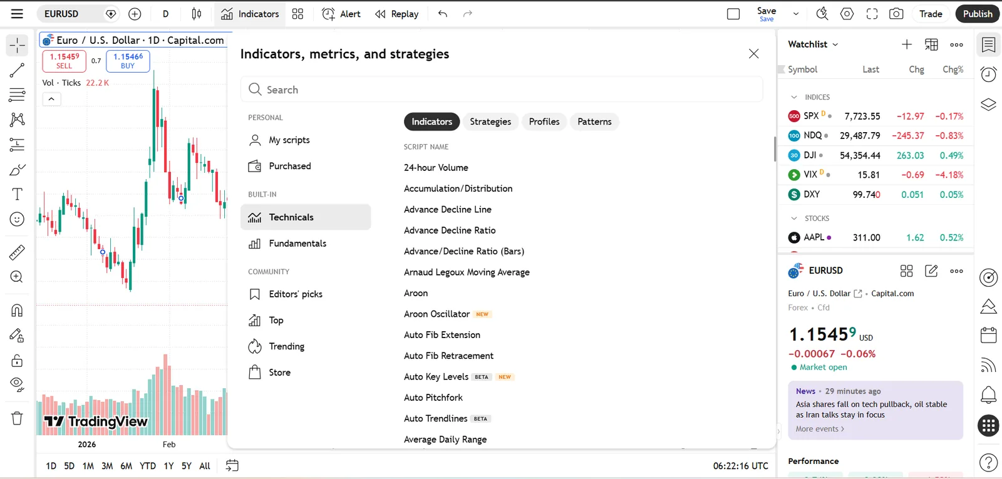Select the brush drawing tool
The height and width of the screenshot is (479, 1002).
pyautogui.click(x=17, y=170)
